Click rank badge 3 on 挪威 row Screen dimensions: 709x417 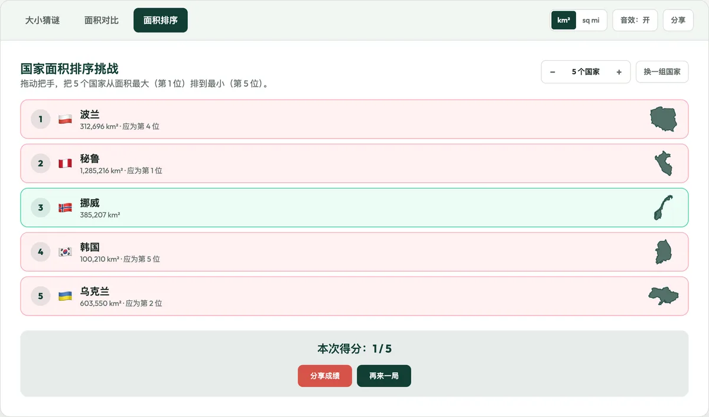pos(41,208)
